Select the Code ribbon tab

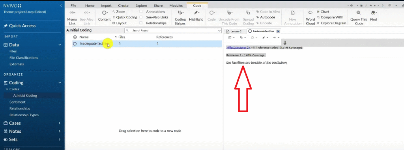197,6
